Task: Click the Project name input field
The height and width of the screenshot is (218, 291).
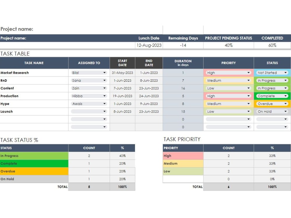Action: point(183,29)
